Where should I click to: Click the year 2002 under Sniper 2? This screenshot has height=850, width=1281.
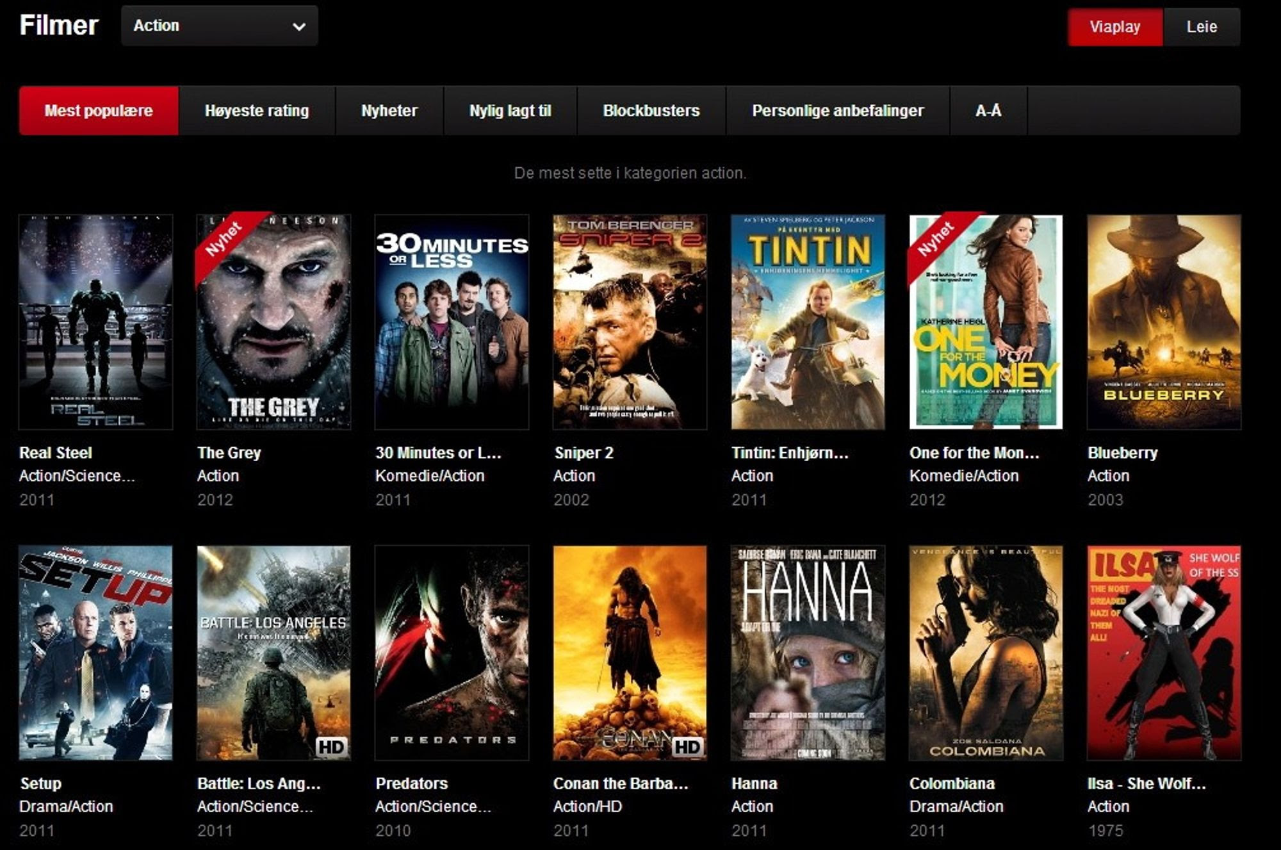pyautogui.click(x=571, y=500)
